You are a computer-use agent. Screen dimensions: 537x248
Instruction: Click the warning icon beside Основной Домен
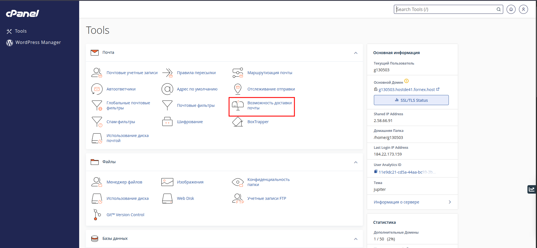pyautogui.click(x=406, y=81)
